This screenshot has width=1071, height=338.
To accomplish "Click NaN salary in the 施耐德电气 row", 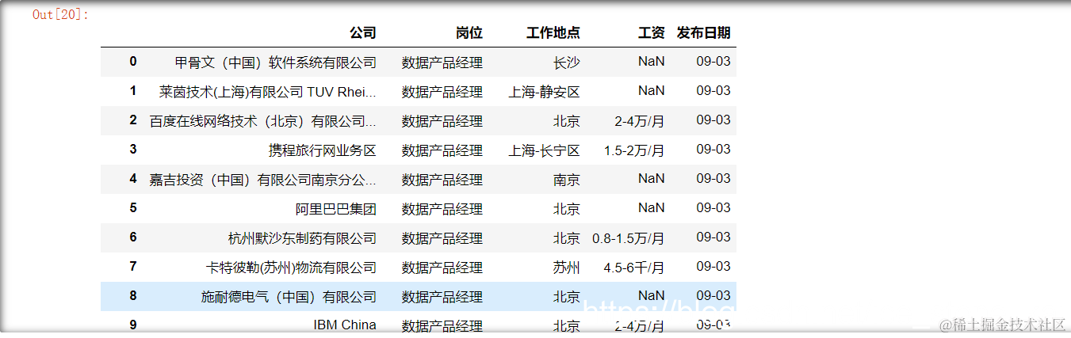I will 652,296.
